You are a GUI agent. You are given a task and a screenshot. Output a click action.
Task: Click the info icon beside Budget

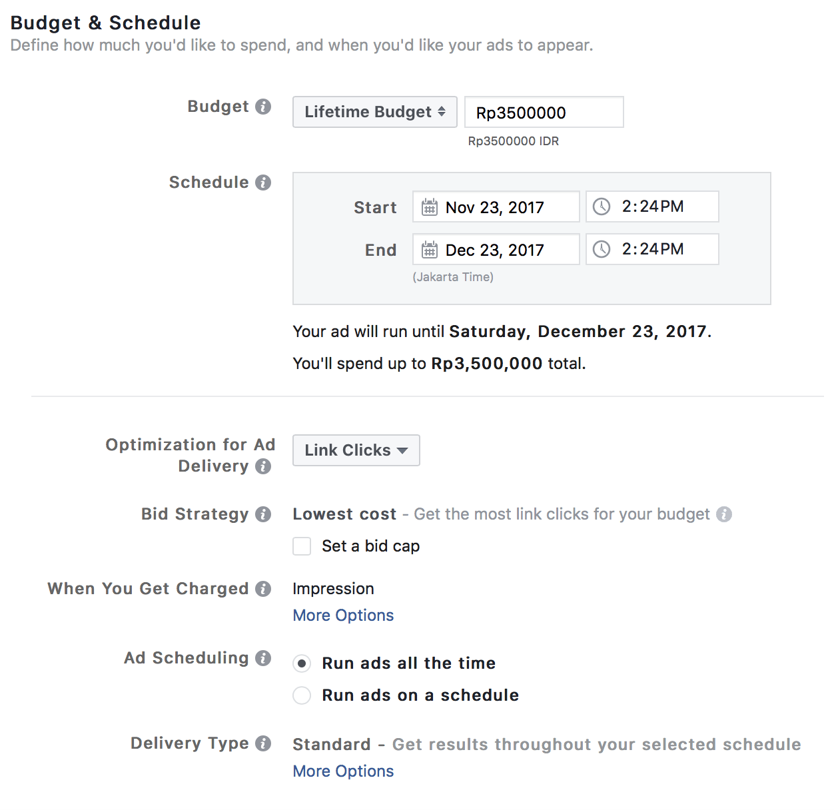pyautogui.click(x=263, y=107)
